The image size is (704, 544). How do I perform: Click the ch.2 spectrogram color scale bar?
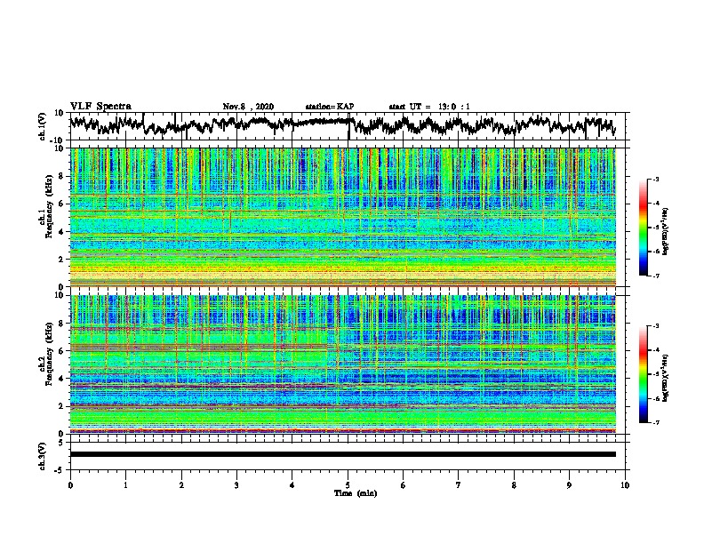pyautogui.click(x=643, y=374)
